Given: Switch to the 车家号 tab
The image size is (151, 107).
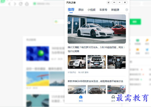Looking at the screenshot, I should coord(103,10).
